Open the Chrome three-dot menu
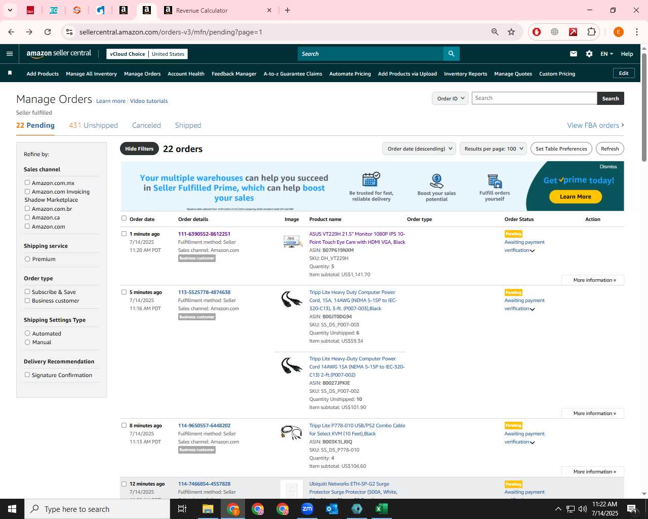Image resolution: width=648 pixels, height=519 pixels. click(x=637, y=32)
